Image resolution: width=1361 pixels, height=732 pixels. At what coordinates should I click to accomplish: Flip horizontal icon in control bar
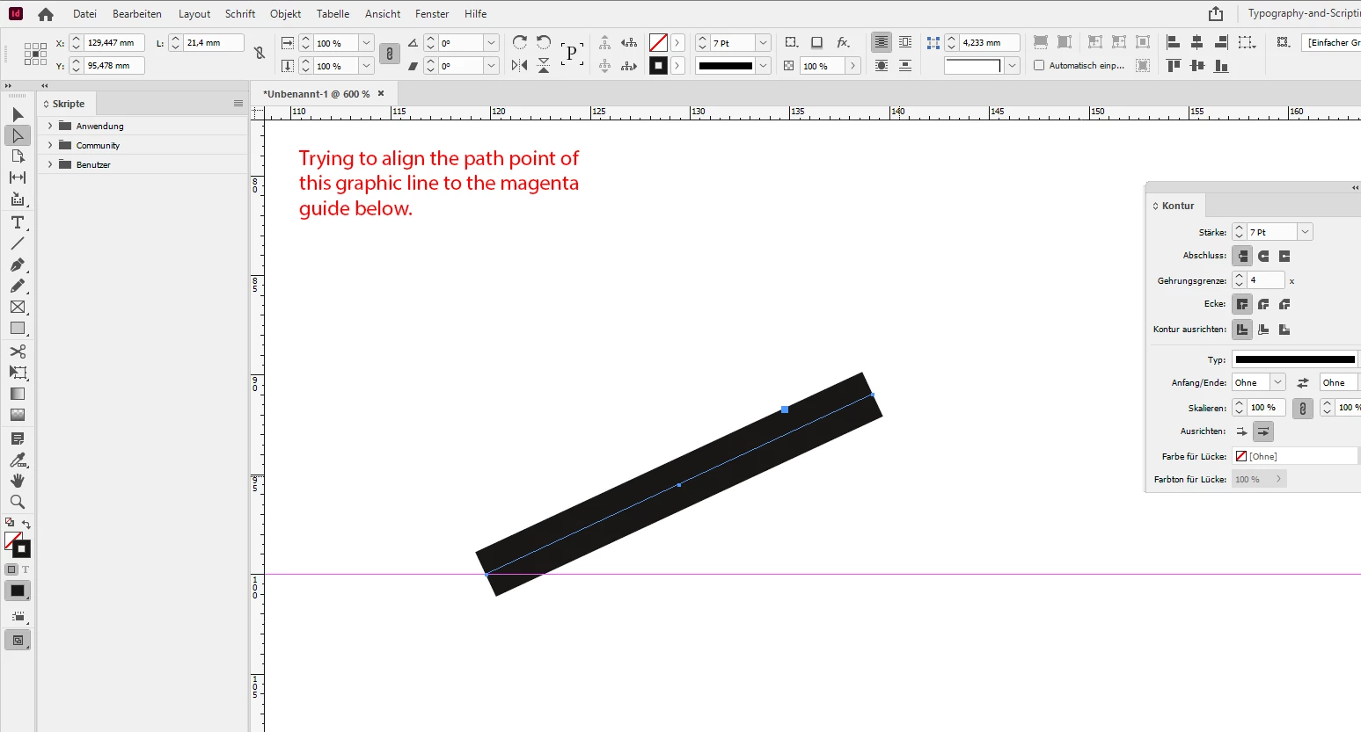point(520,65)
